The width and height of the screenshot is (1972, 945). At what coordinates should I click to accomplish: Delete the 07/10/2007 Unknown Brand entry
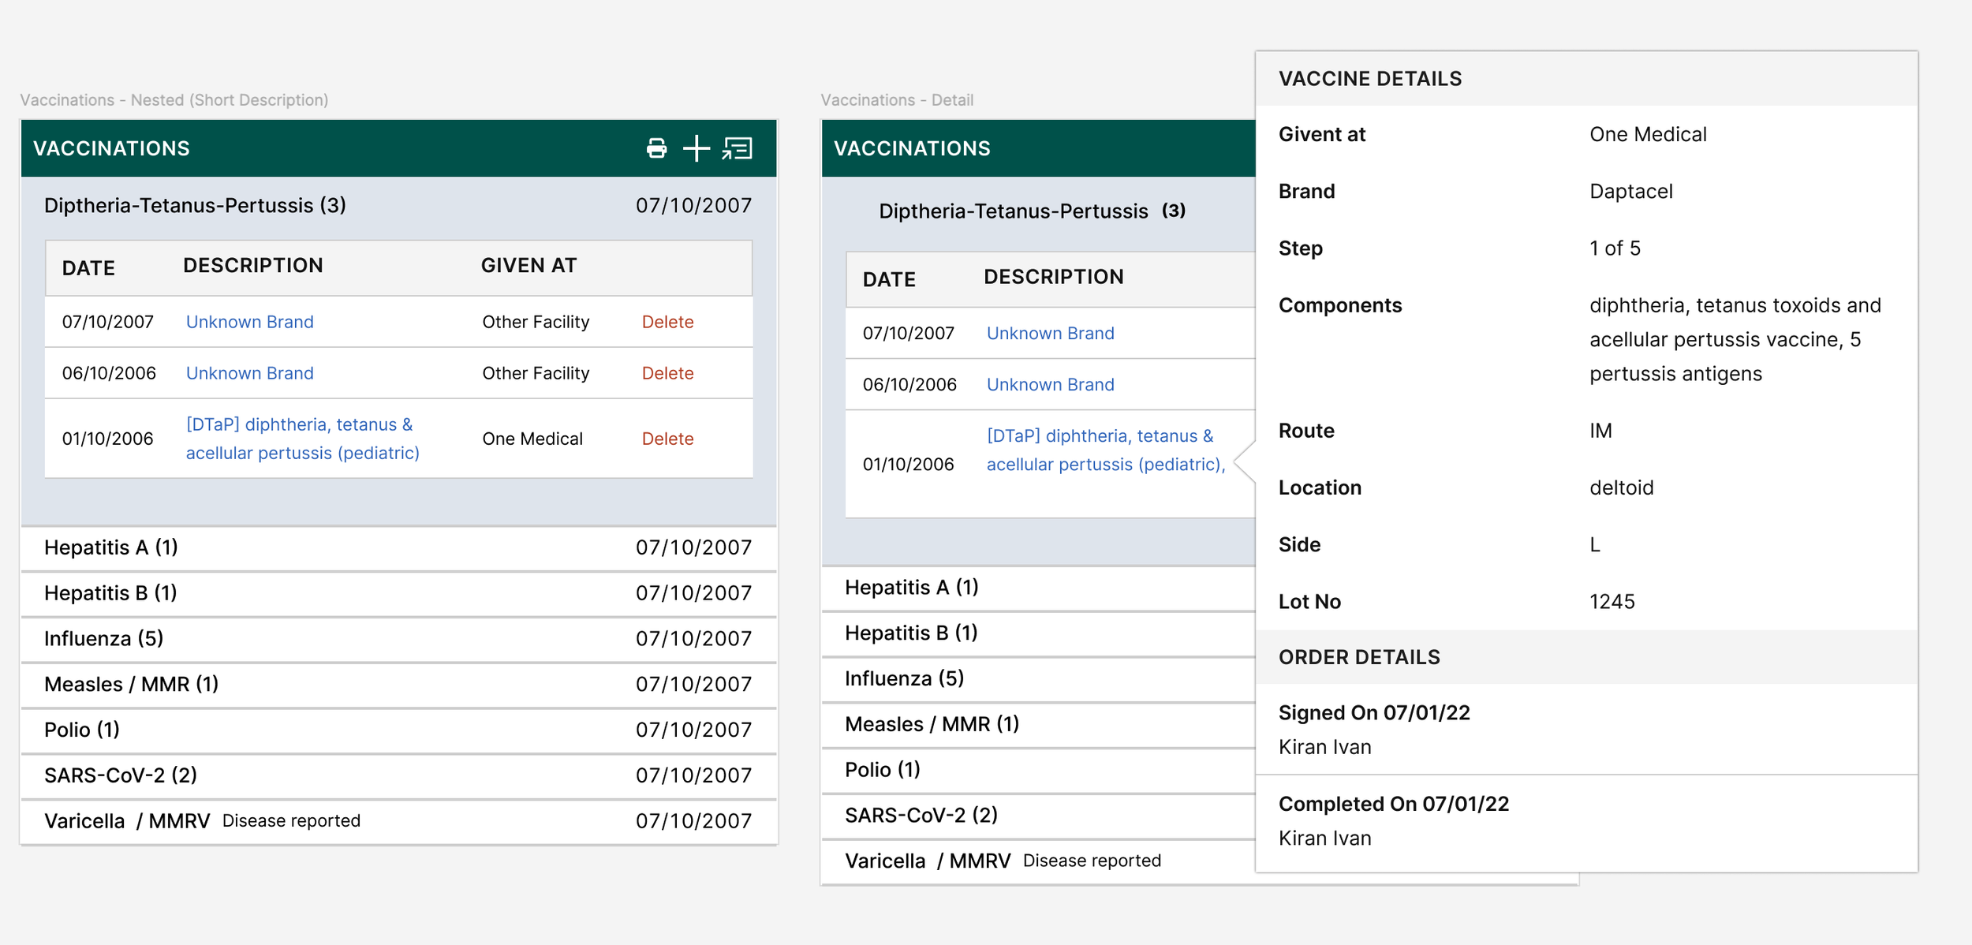667,322
